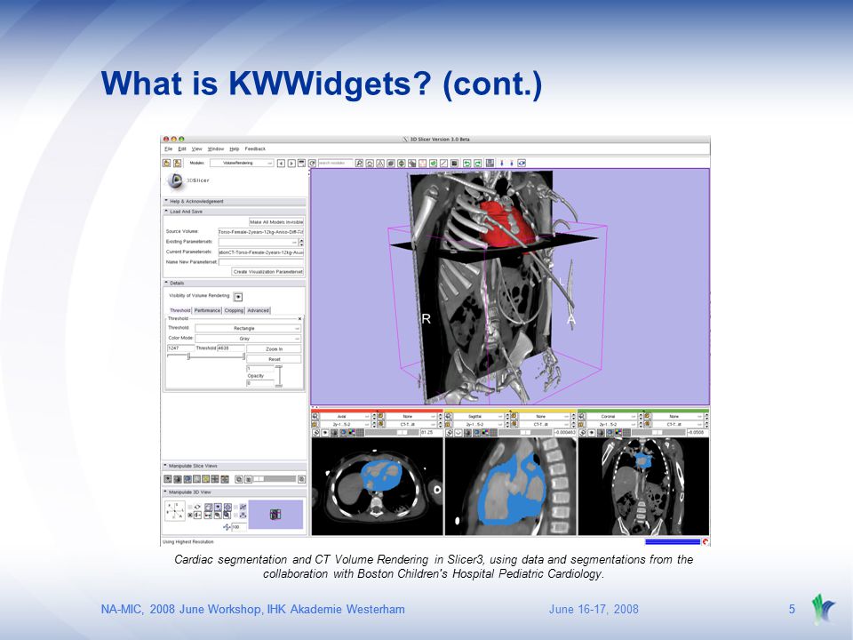Screen dimensions: 853x640
Task: Collapse the Details section
Action: tap(234, 283)
